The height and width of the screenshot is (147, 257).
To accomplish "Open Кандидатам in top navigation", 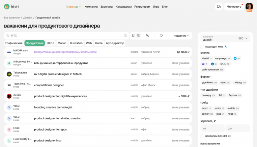I will coord(124,7).
